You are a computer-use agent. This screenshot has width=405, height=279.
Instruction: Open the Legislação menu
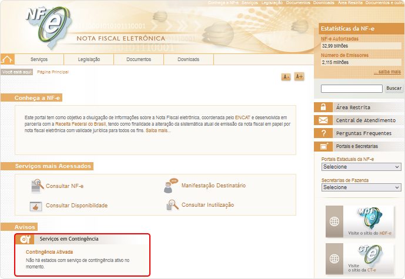89,59
